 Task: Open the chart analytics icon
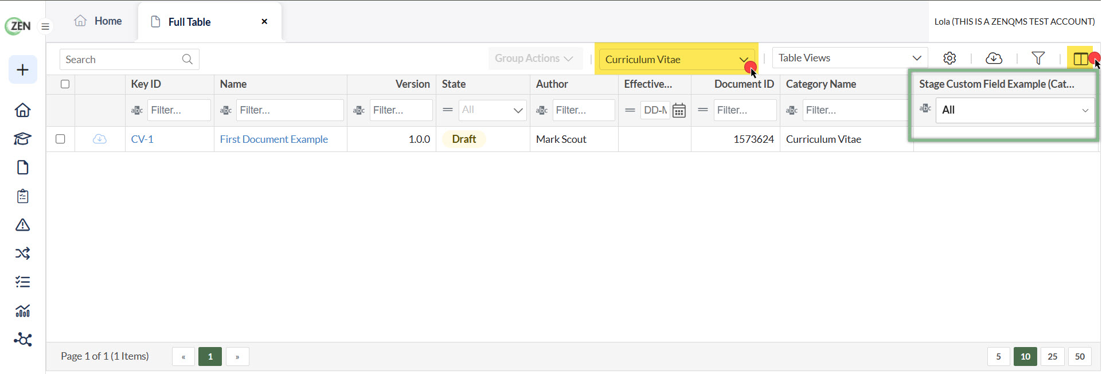[x=23, y=311]
